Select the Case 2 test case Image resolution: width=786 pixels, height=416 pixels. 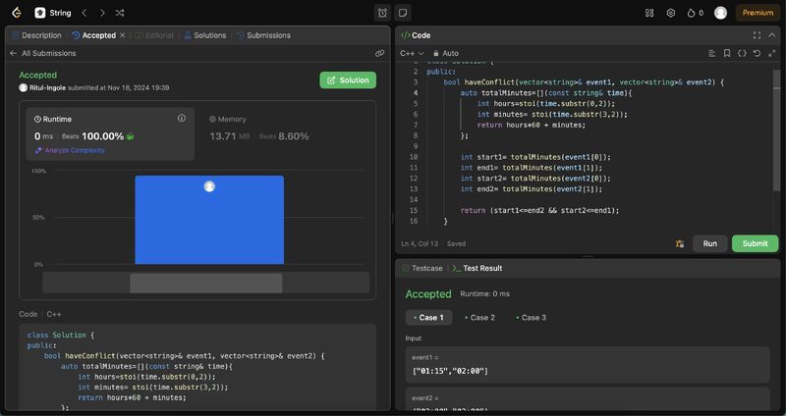[x=479, y=317]
